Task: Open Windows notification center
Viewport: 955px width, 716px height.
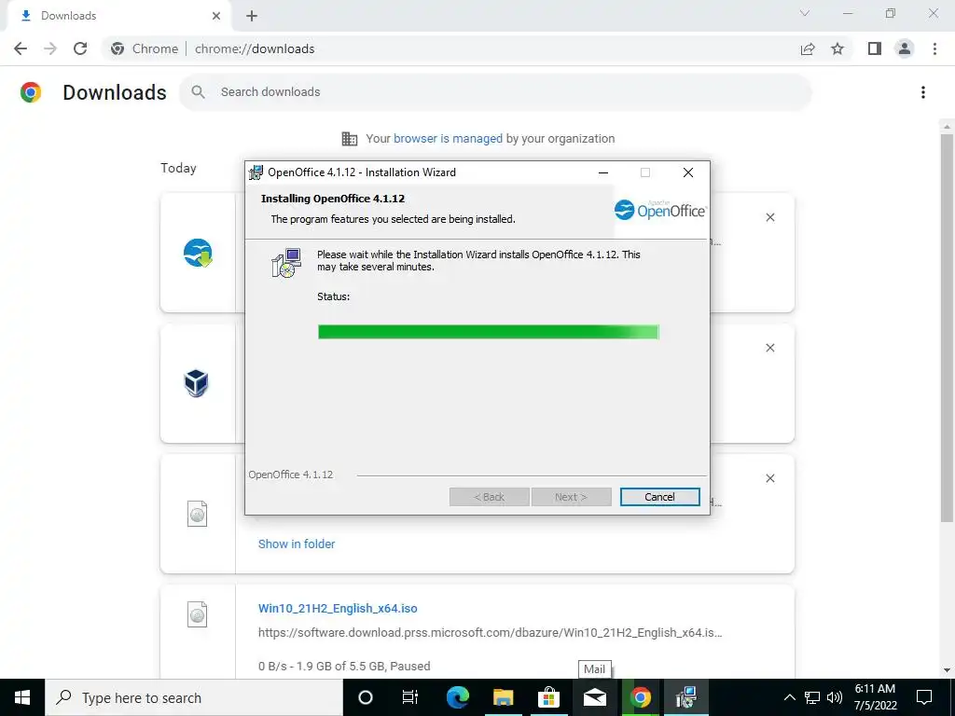Action: coord(924,697)
